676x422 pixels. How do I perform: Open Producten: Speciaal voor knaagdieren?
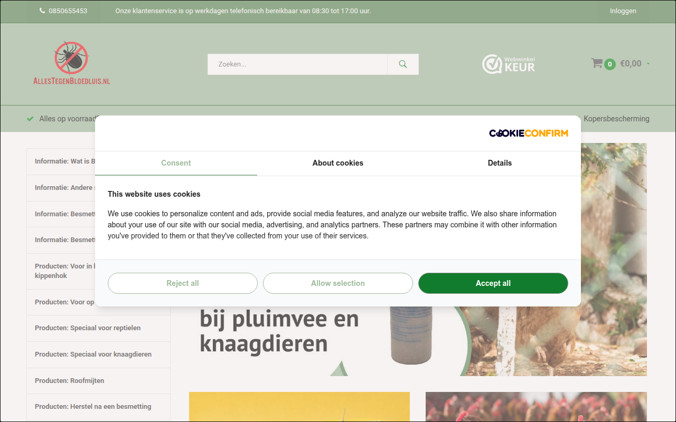click(x=98, y=354)
